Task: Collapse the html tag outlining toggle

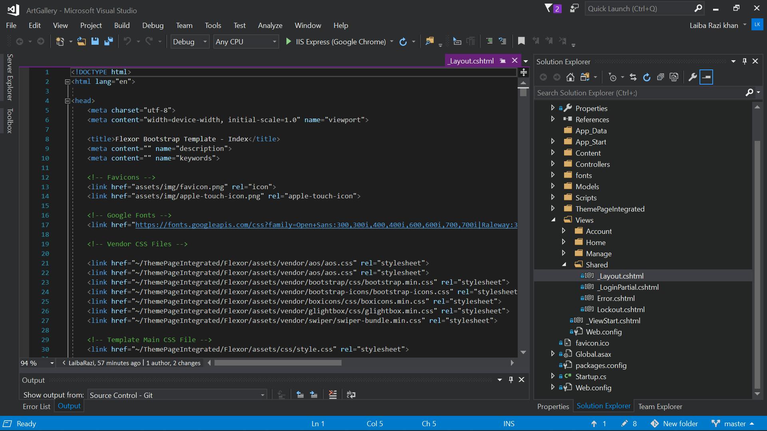Action: click(x=68, y=81)
